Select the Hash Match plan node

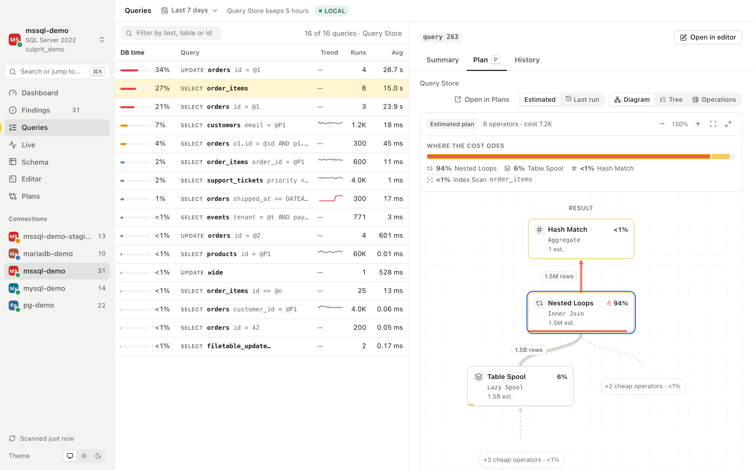coord(581,239)
